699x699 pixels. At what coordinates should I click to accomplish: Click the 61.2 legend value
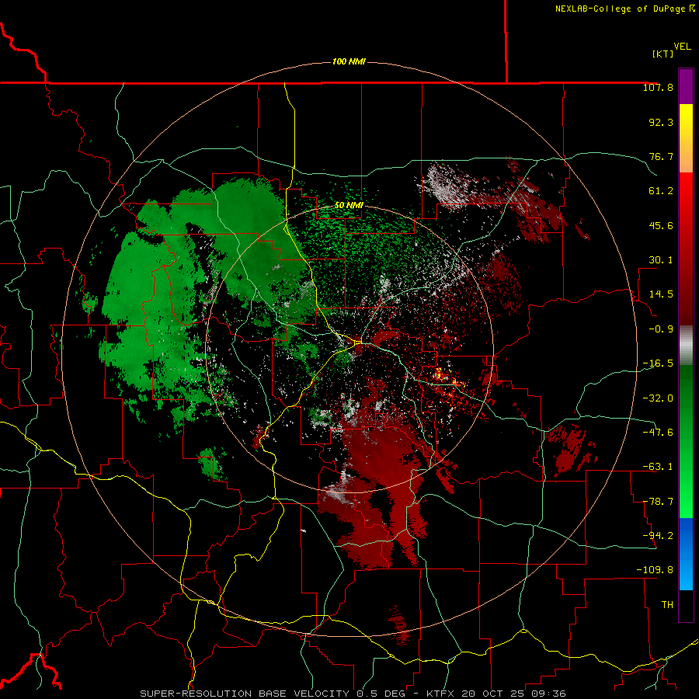[661, 191]
